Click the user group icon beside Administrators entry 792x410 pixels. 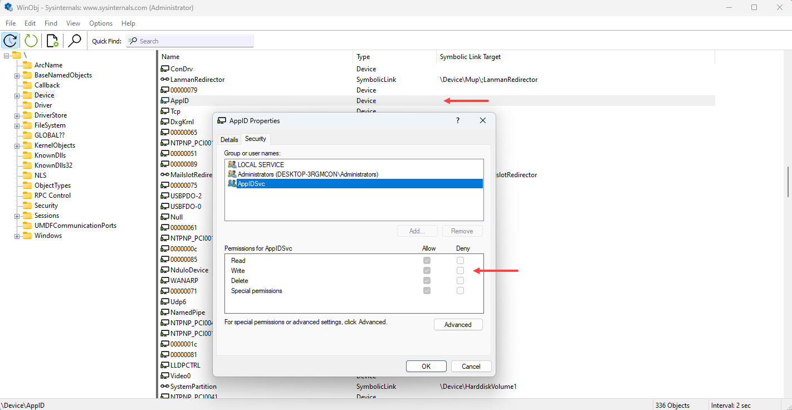232,174
